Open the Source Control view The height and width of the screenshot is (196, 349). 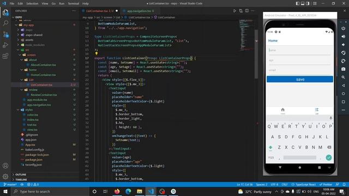[x=5, y=34]
